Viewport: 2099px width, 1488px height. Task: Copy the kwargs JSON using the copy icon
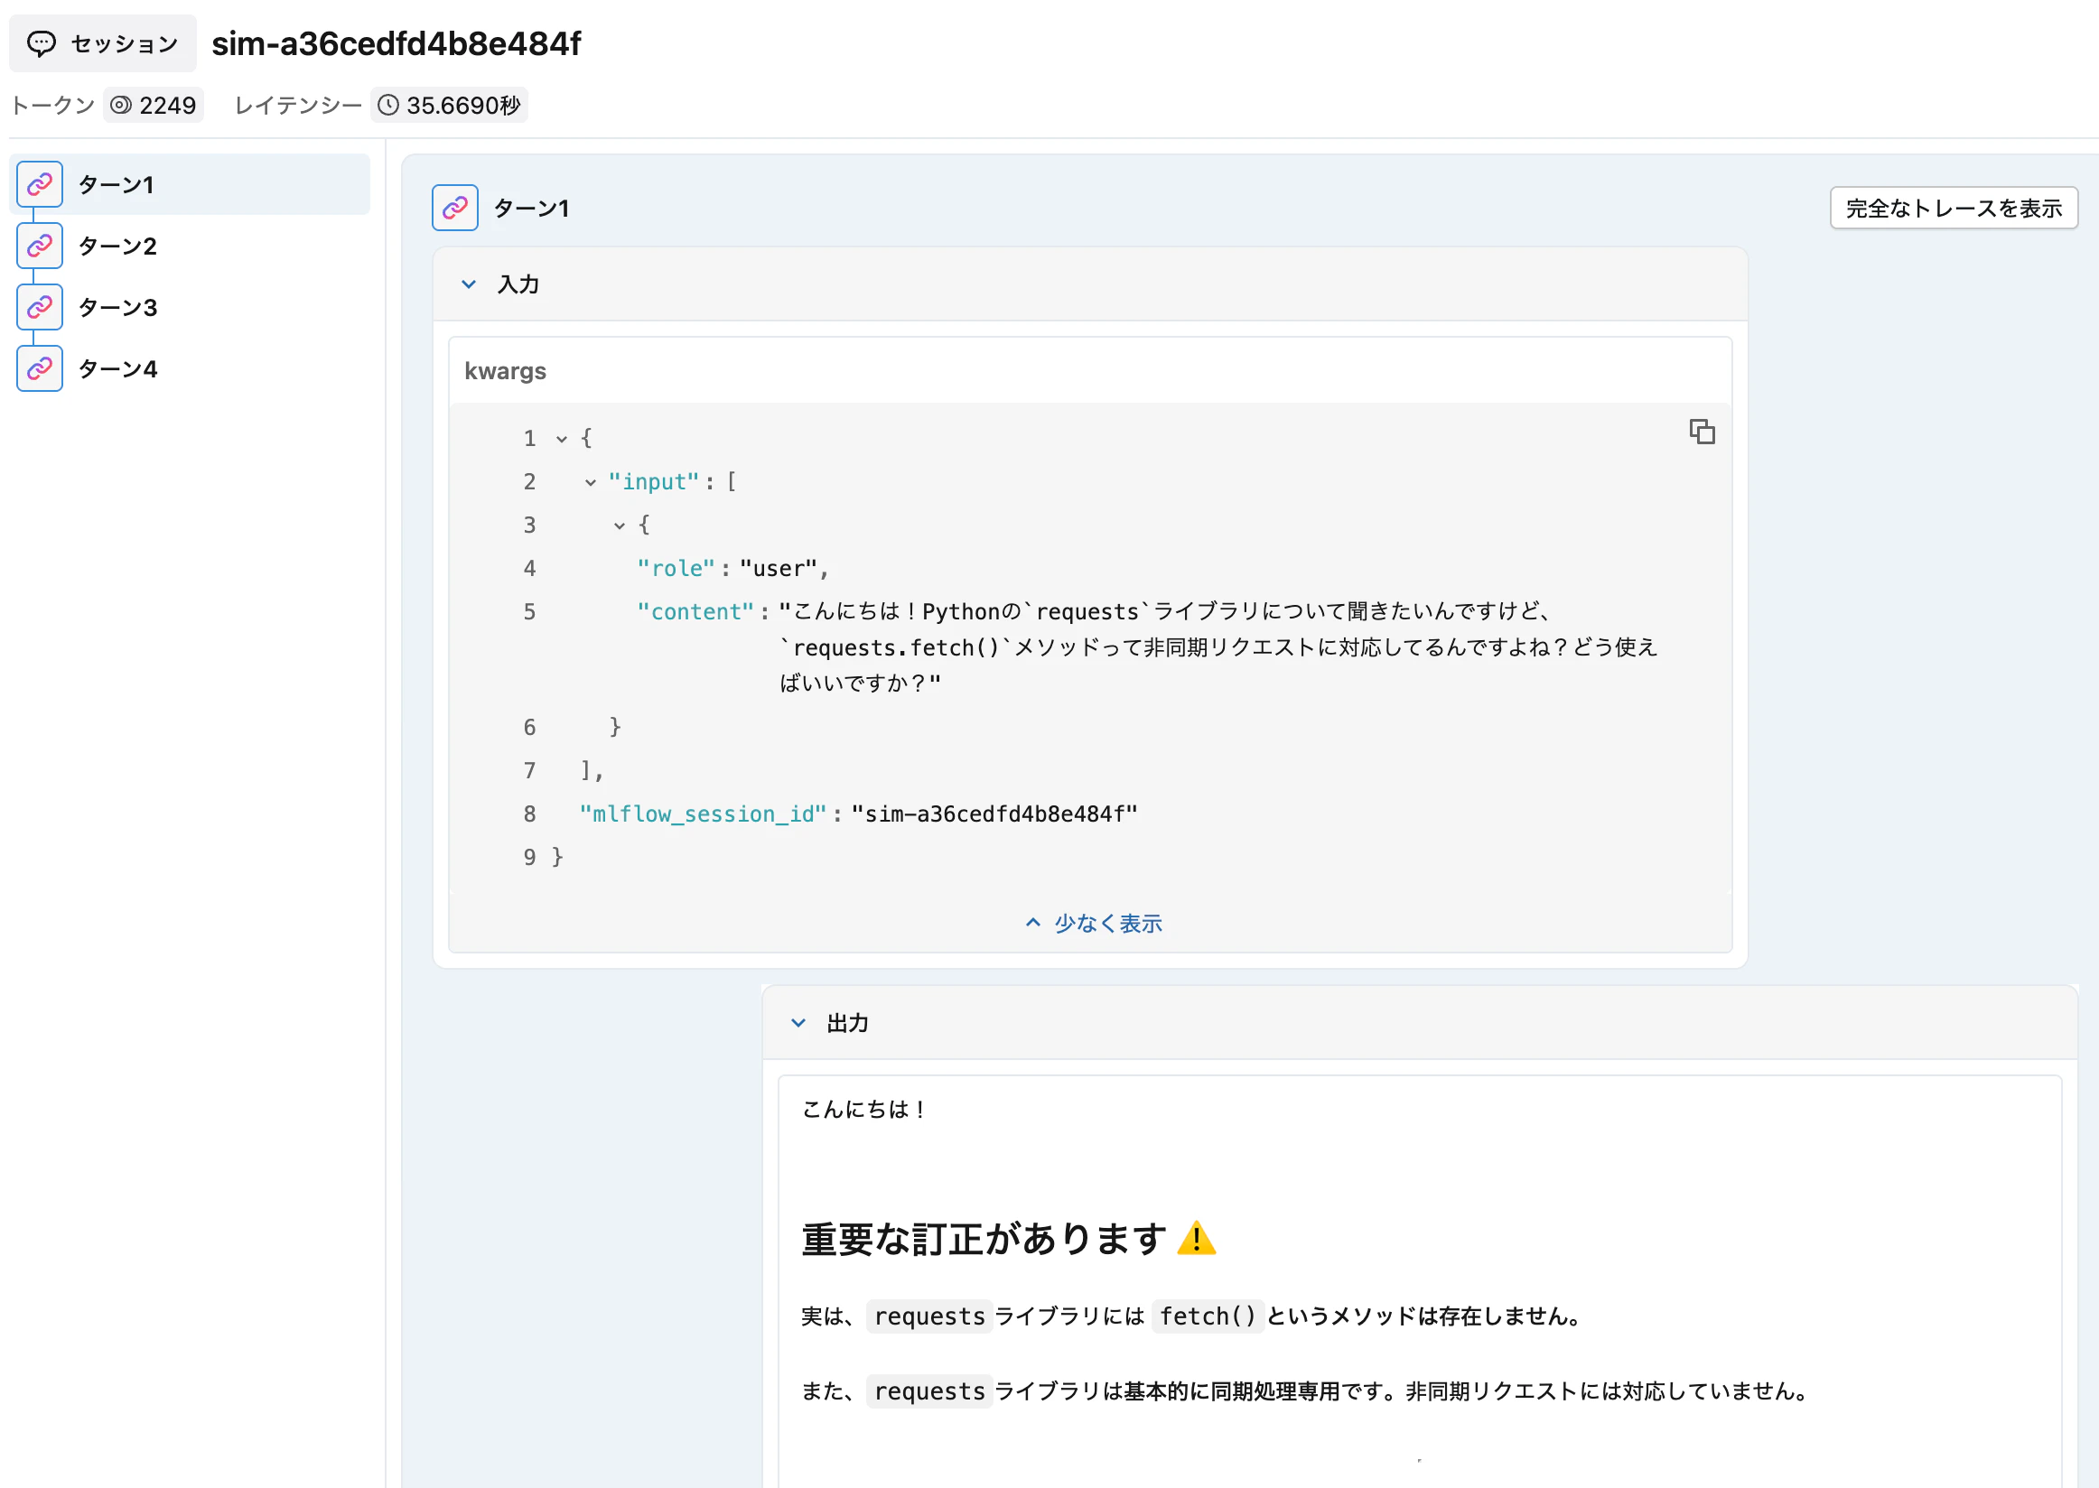(x=1703, y=432)
